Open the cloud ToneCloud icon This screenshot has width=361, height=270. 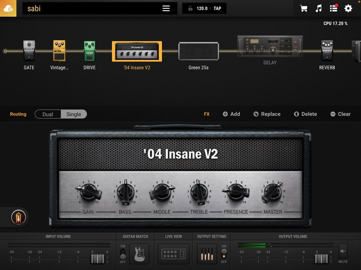[x=8, y=8]
